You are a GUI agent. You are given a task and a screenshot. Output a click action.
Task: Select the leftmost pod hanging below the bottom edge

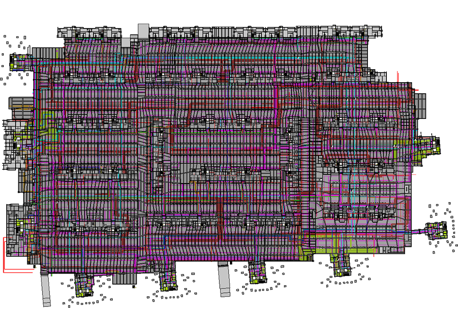(x=84, y=285)
